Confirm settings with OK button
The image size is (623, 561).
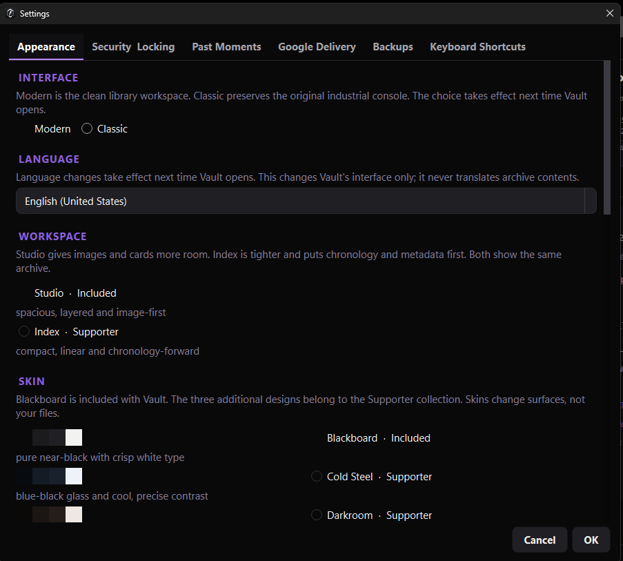(591, 540)
